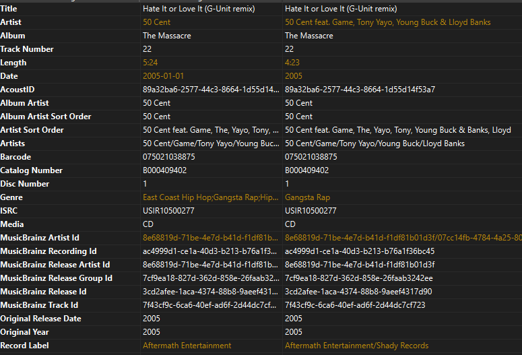Screen dimensions: 522x355
Task: Click the MusicBrainz Artist Id label
Action: (40, 238)
